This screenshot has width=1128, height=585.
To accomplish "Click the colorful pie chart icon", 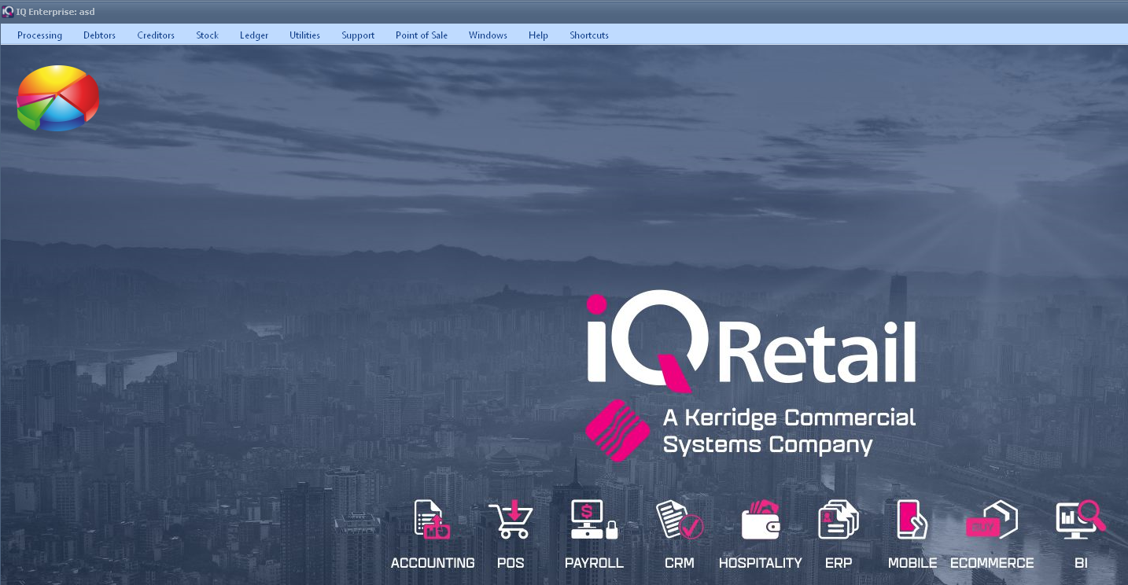I will pos(57,98).
